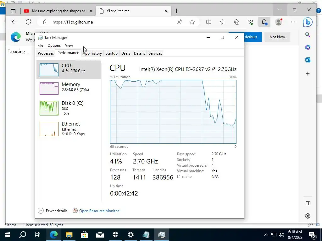
Task: Refresh the f1cr.glitch.me page
Action: [28, 22]
